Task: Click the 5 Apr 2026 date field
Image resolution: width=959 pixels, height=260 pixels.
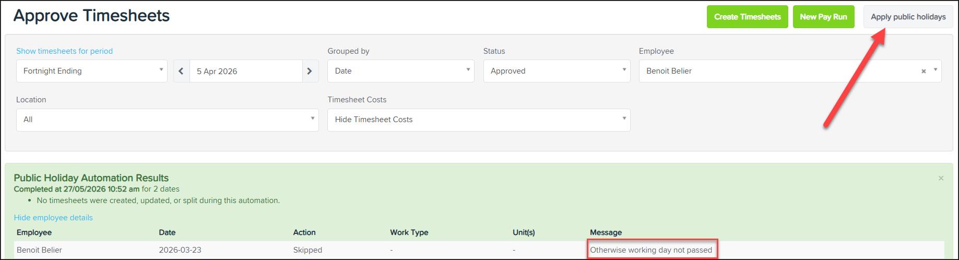Action: point(246,71)
